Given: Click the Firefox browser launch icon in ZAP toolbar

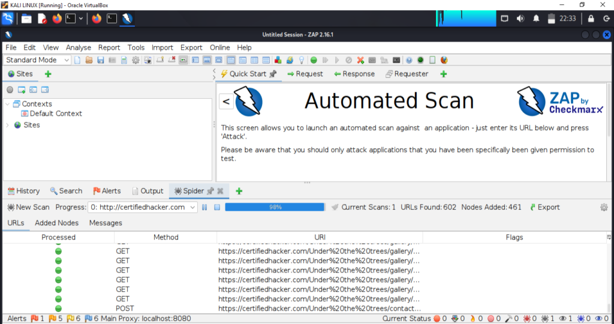Looking at the screenshot, I should click(444, 60).
